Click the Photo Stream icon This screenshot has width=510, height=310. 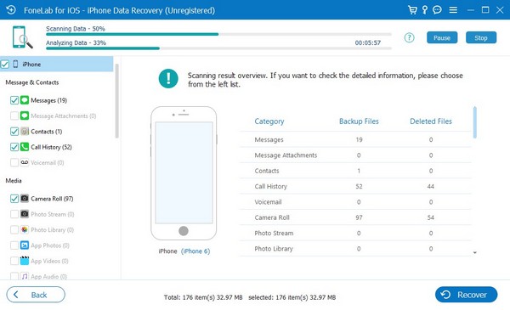(25, 214)
